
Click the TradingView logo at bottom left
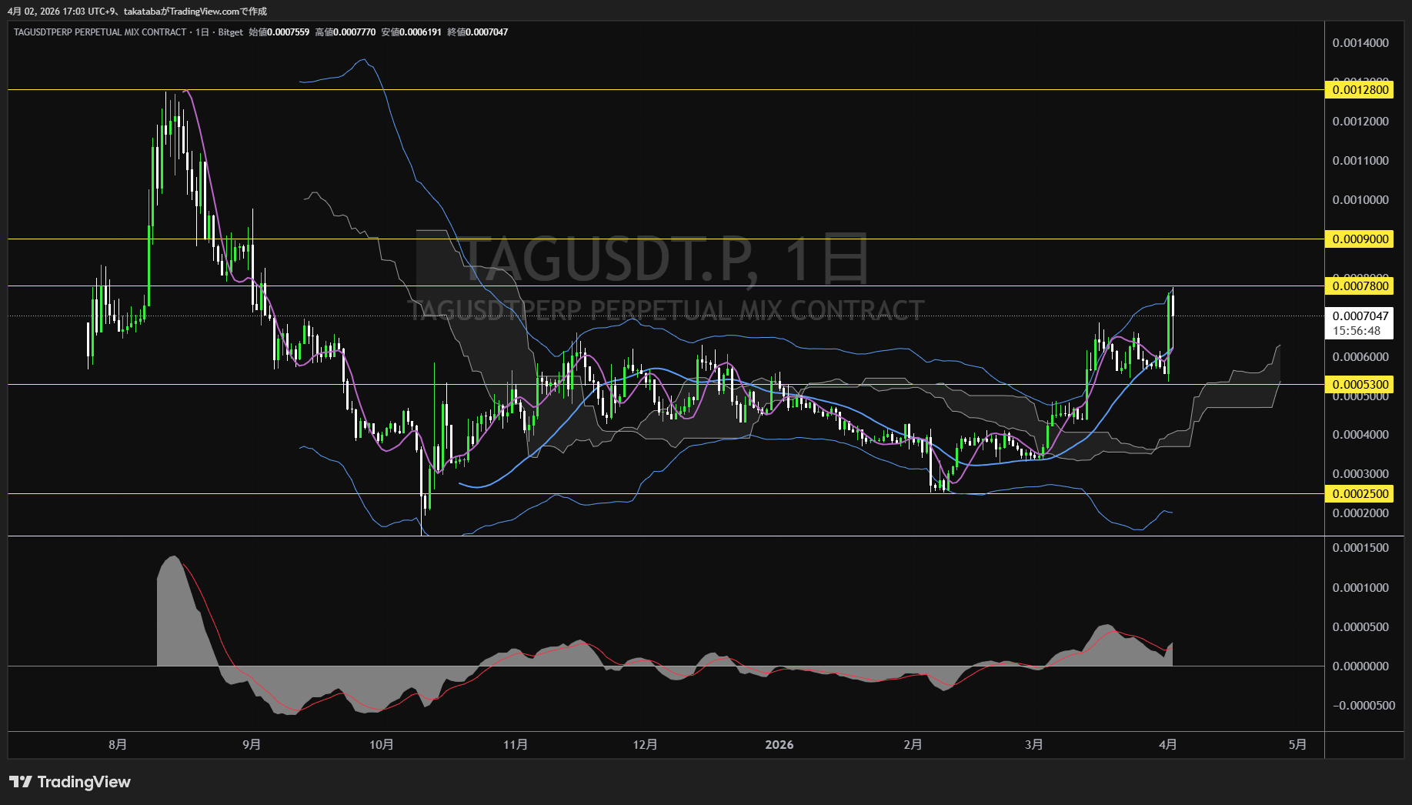pos(70,782)
